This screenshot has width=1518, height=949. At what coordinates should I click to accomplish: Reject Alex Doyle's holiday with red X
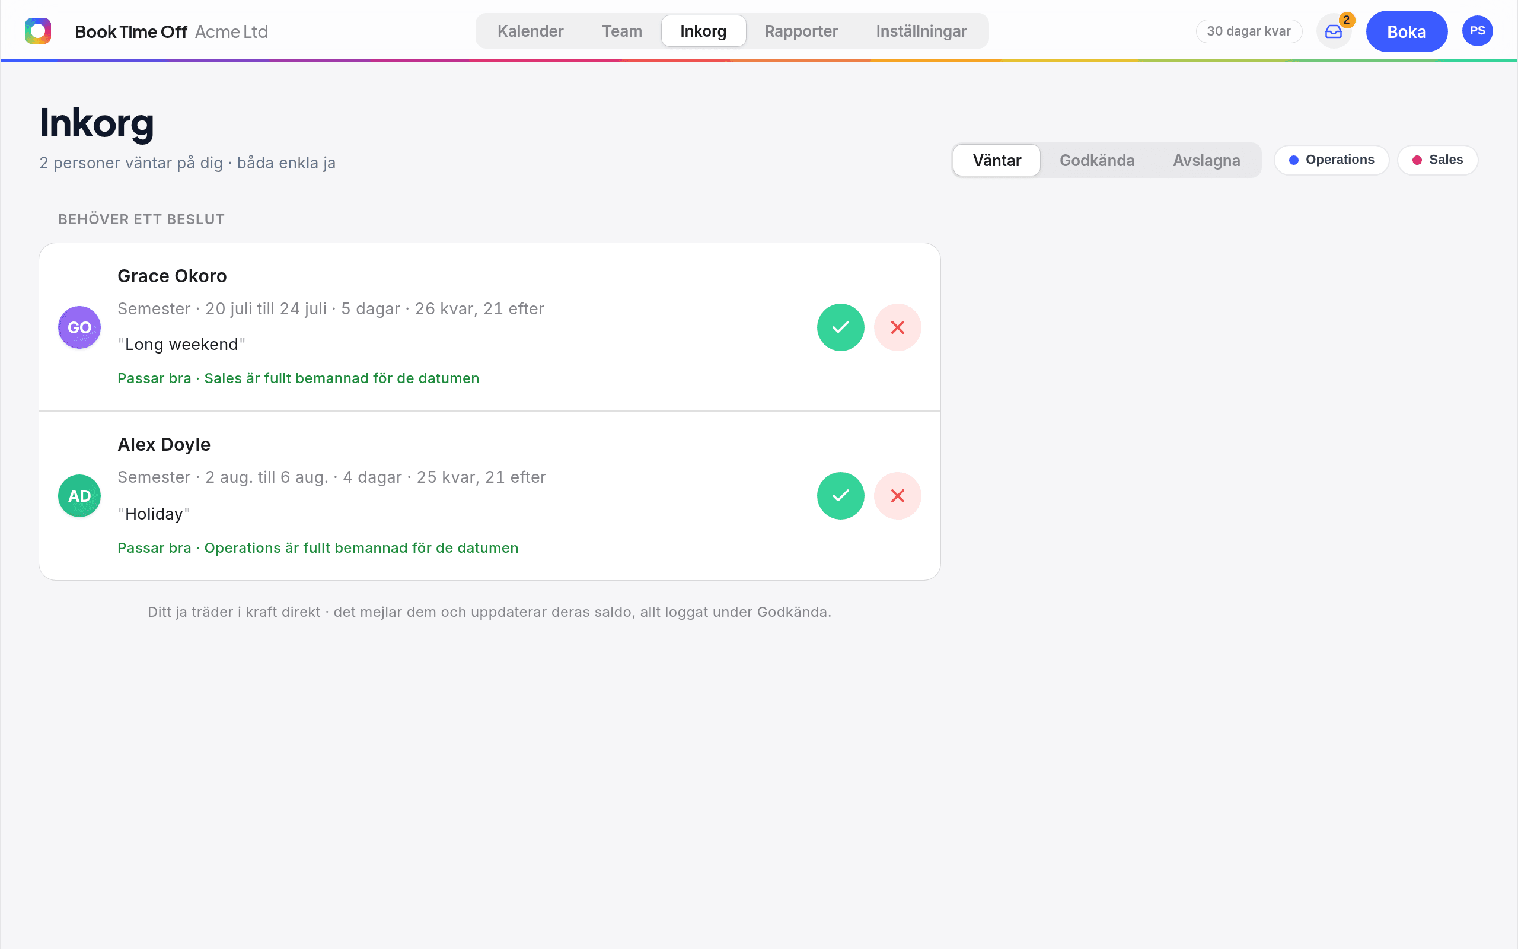point(897,496)
